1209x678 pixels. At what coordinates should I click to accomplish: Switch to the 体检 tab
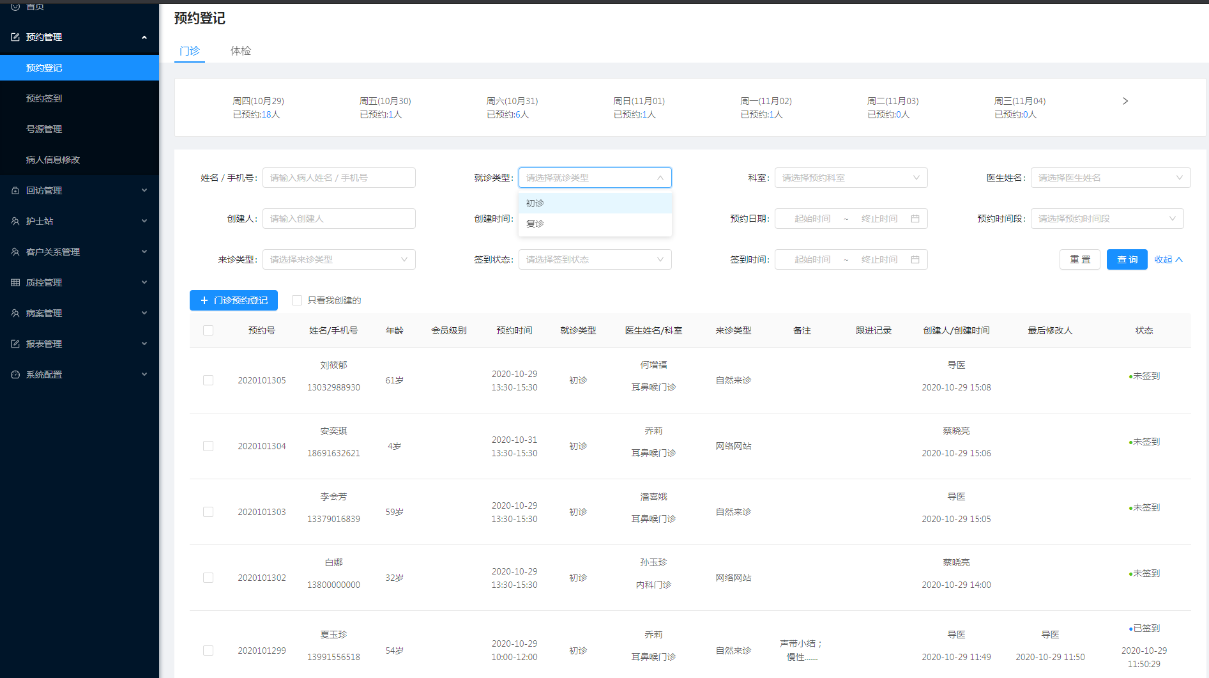[241, 50]
